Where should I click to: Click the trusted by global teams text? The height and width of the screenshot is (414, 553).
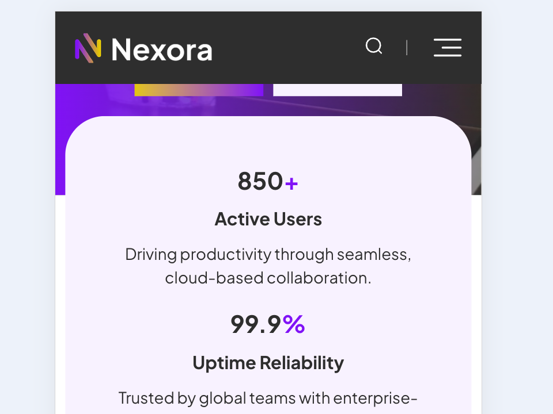coord(268,397)
